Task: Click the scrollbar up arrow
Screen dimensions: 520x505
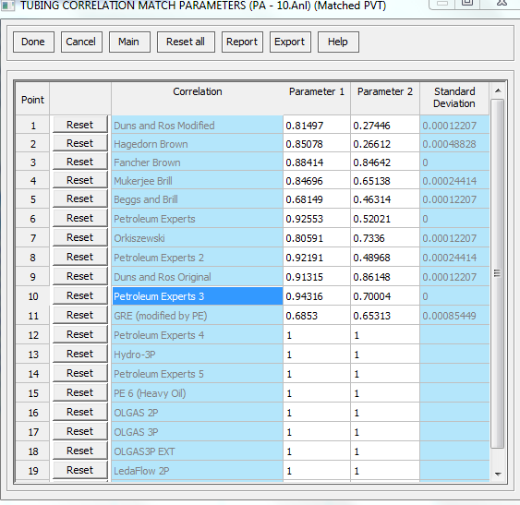Action: pyautogui.click(x=498, y=90)
